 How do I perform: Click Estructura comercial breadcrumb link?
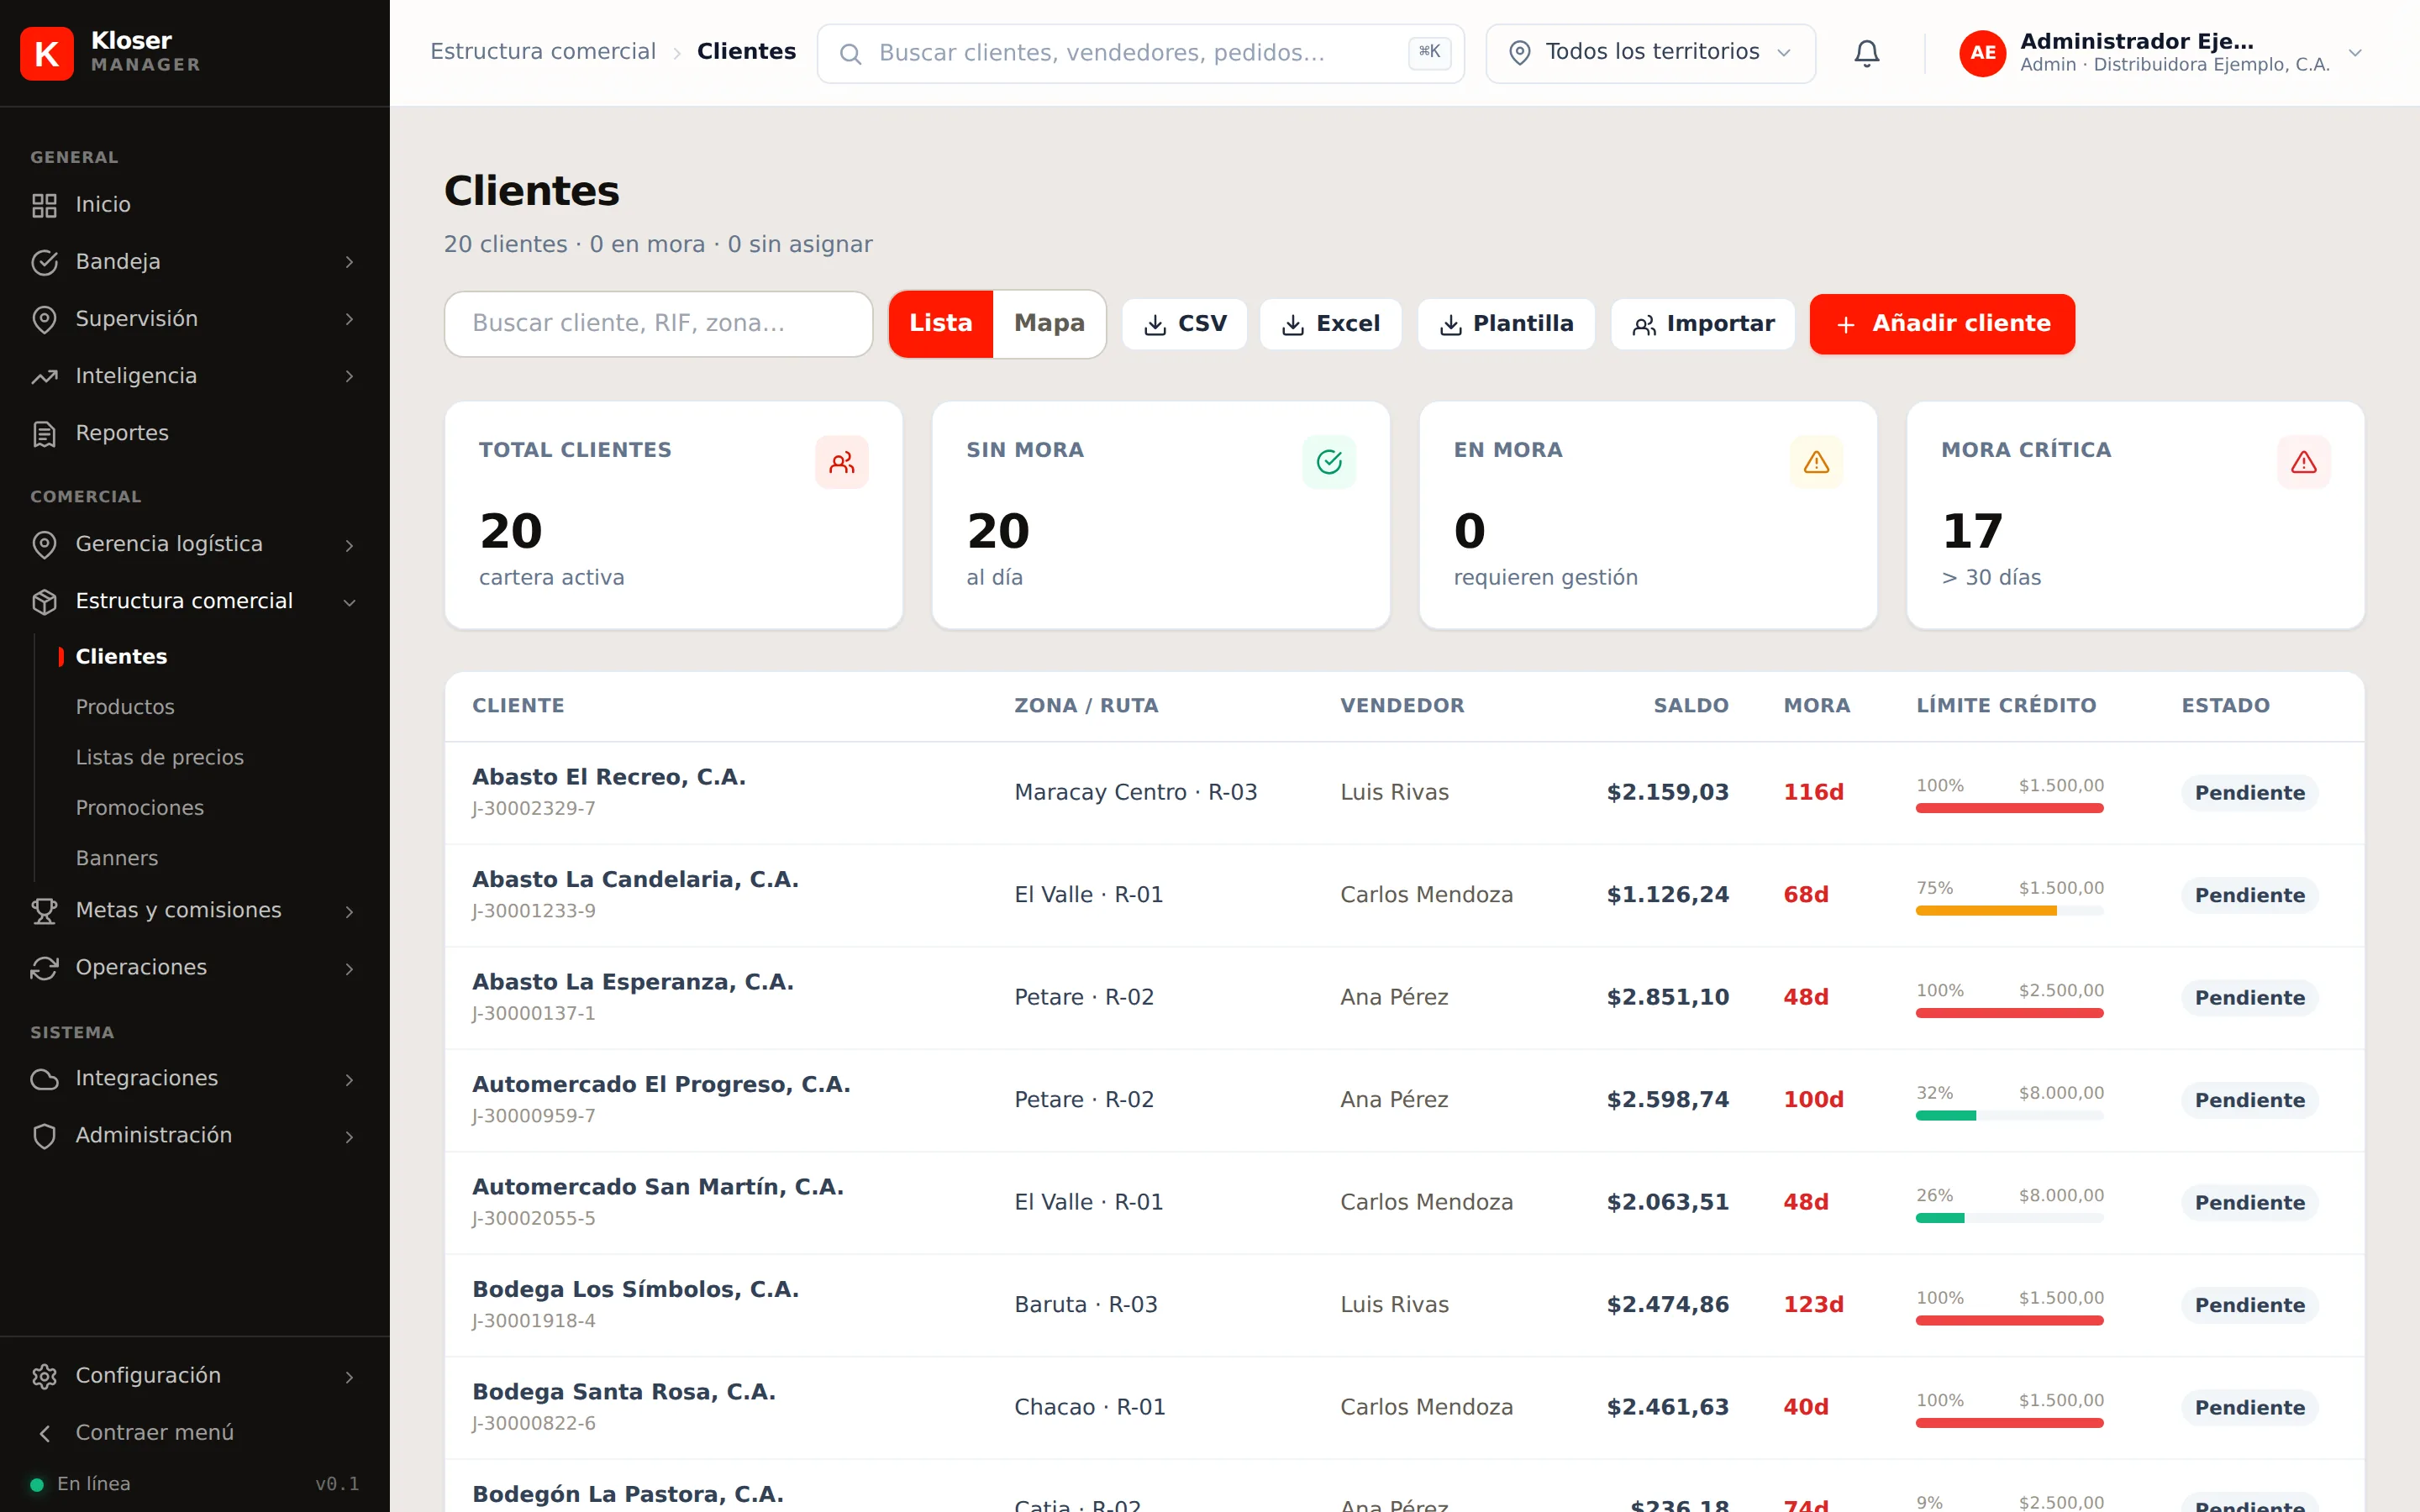coord(543,52)
